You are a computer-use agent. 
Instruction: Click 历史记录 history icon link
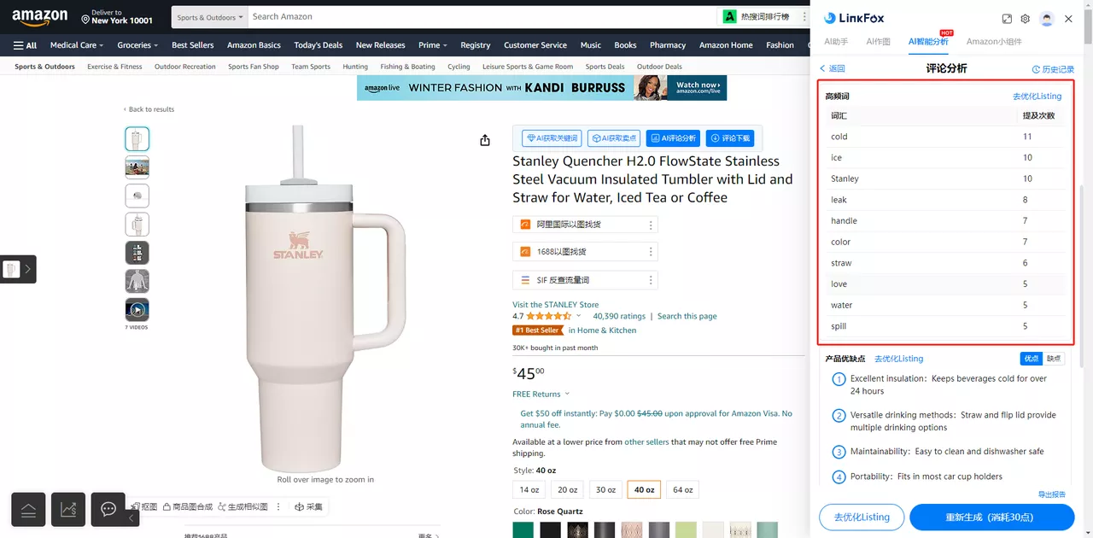[x=1053, y=69]
